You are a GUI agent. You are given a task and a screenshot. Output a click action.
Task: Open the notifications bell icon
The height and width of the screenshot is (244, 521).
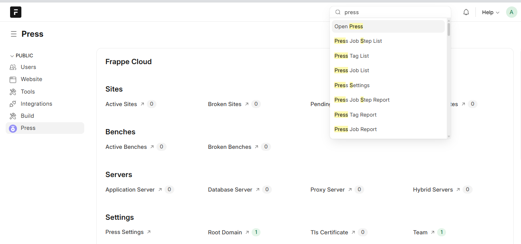pos(466,12)
